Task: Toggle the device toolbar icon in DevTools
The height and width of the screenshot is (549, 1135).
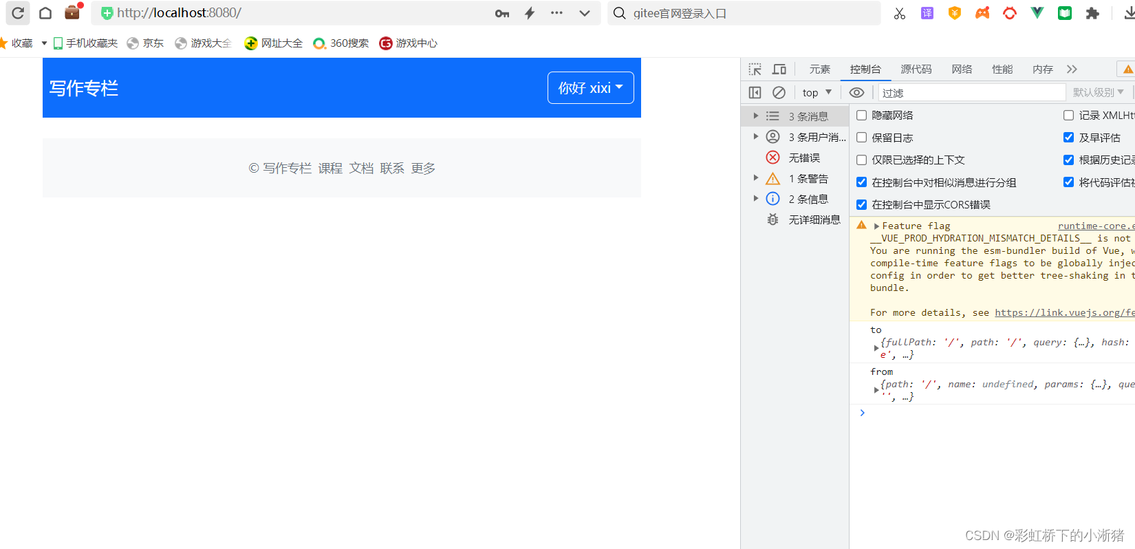Action: coord(779,69)
